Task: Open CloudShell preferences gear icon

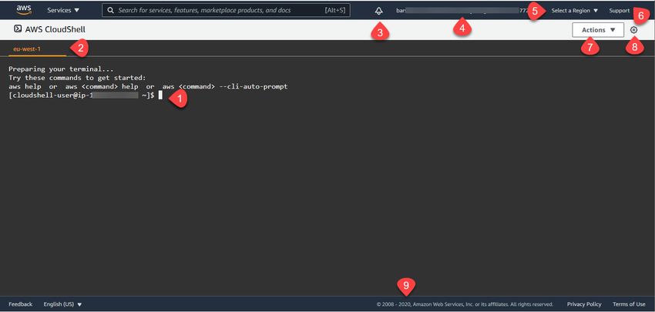Action: click(x=633, y=30)
